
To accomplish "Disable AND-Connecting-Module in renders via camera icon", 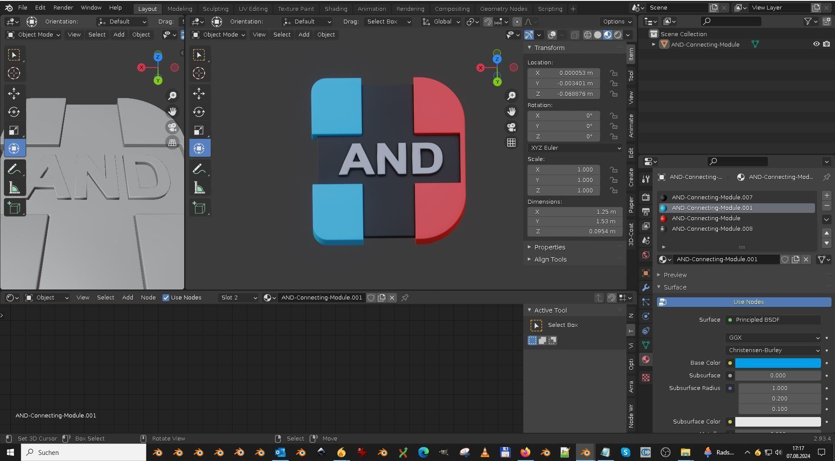I will [826, 44].
